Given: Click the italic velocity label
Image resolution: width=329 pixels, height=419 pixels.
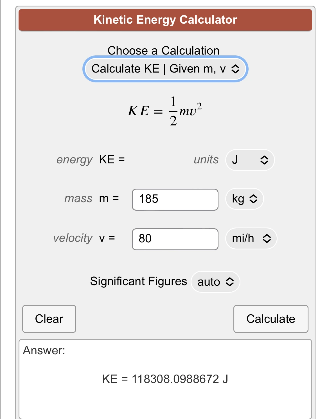Looking at the screenshot, I should click(73, 238).
